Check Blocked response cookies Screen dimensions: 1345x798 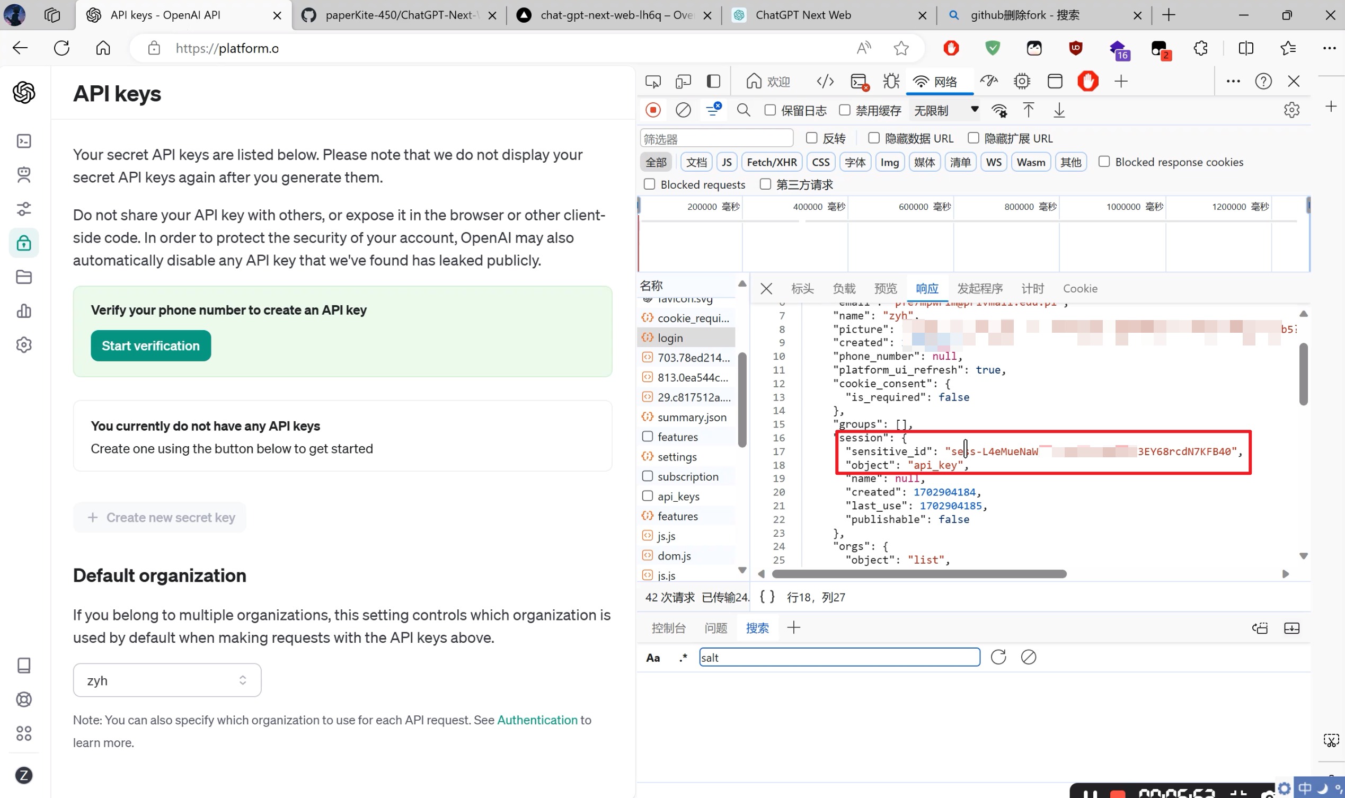pyautogui.click(x=1104, y=162)
